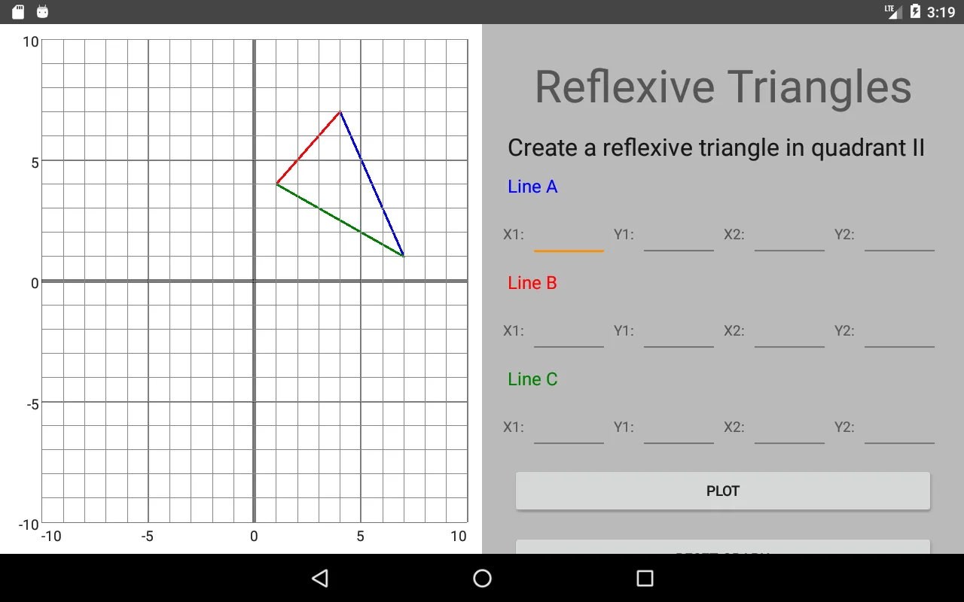
Task: Focus Line A X1 input field
Action: click(x=569, y=235)
